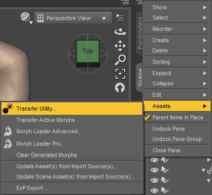Open the Delete submenu
Image resolution: width=212 pixels, height=195 pixels.
pyautogui.click(x=177, y=50)
